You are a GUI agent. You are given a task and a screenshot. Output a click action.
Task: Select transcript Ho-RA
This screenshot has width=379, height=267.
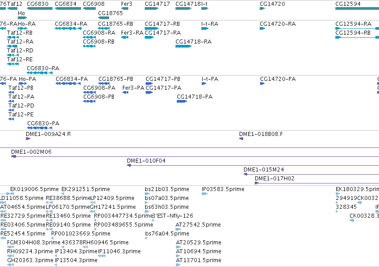coord(27,24)
